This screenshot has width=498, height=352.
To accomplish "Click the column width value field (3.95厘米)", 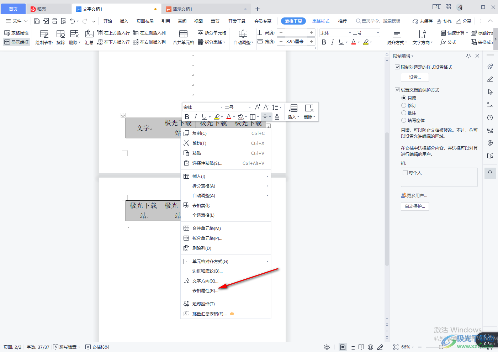I will tap(296, 42).
